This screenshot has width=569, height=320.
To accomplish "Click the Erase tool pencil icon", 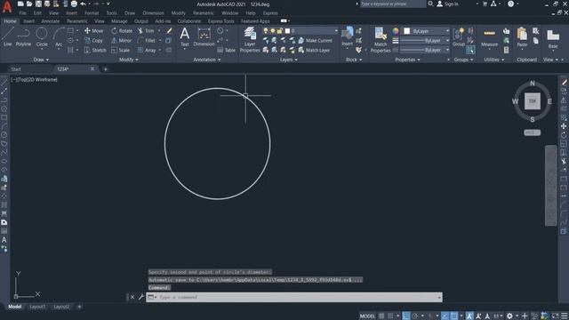I will [x=169, y=31].
